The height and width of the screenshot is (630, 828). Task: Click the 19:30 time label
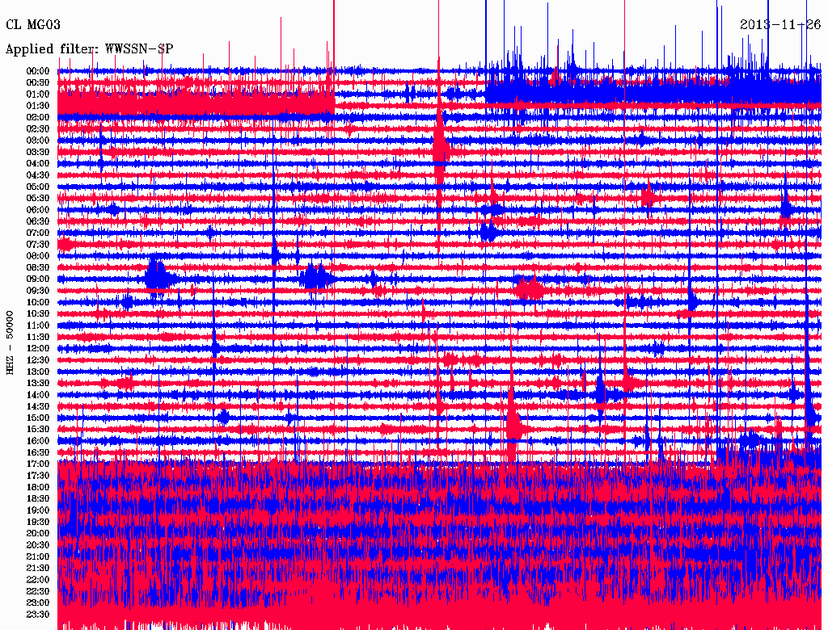coord(38,522)
